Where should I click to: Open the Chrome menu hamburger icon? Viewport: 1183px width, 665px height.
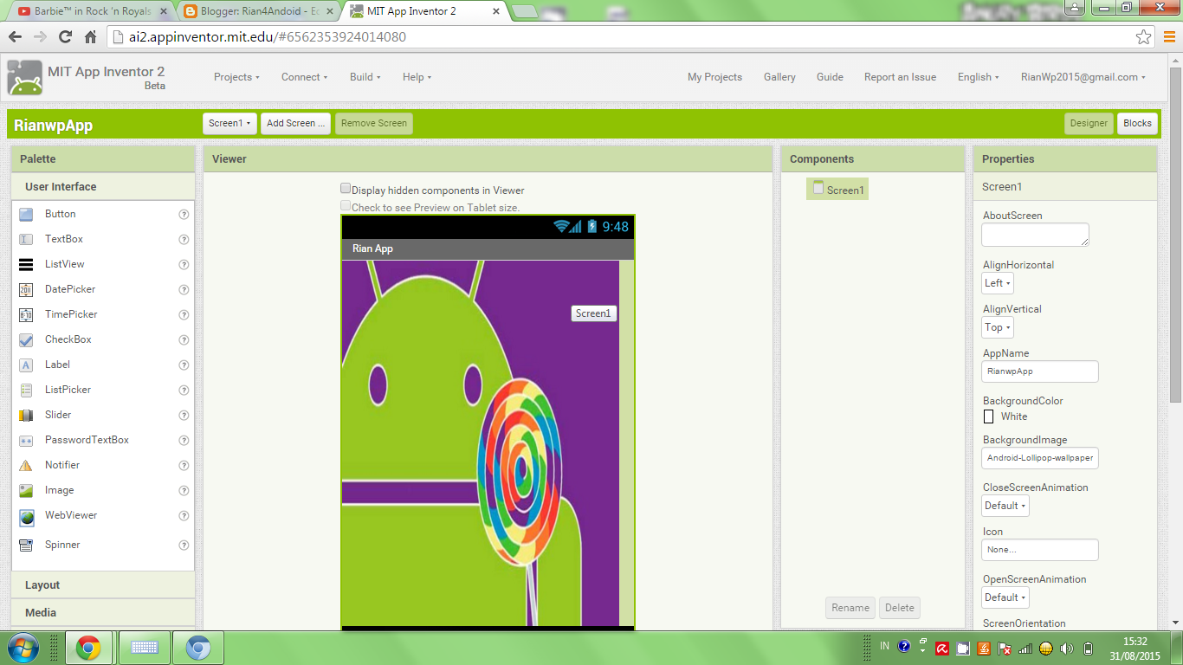coord(1167,37)
